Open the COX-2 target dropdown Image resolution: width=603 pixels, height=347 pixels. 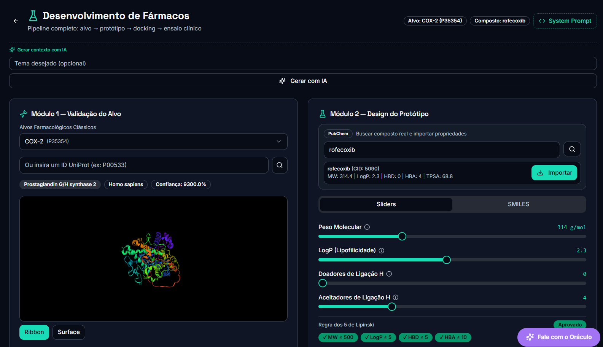[153, 142]
